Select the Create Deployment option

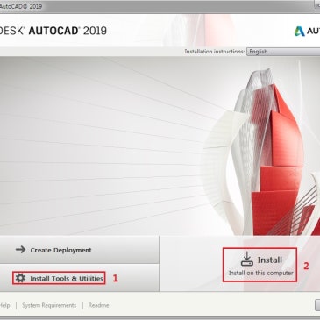point(79,250)
